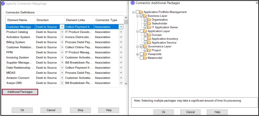259x116 pixels.
Task: Click the Connector Type column header
Action: point(109,20)
